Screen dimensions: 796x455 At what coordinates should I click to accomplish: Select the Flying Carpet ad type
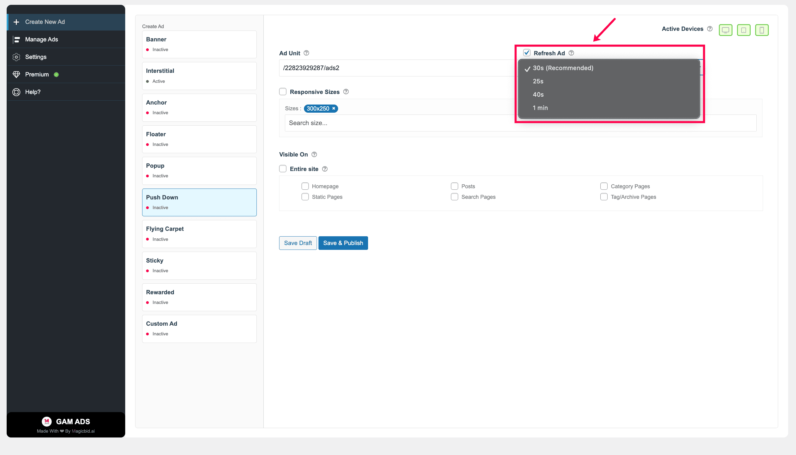click(199, 234)
